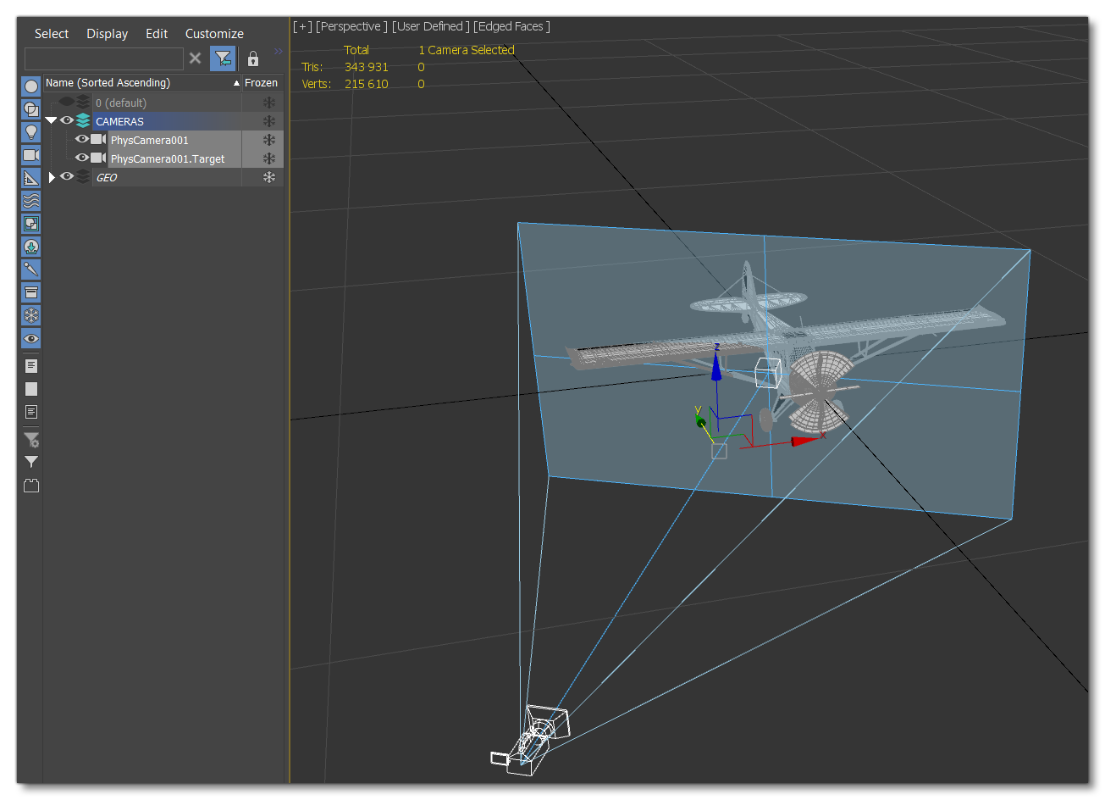Open the Customize menu
The width and height of the screenshot is (1105, 800).
point(213,33)
